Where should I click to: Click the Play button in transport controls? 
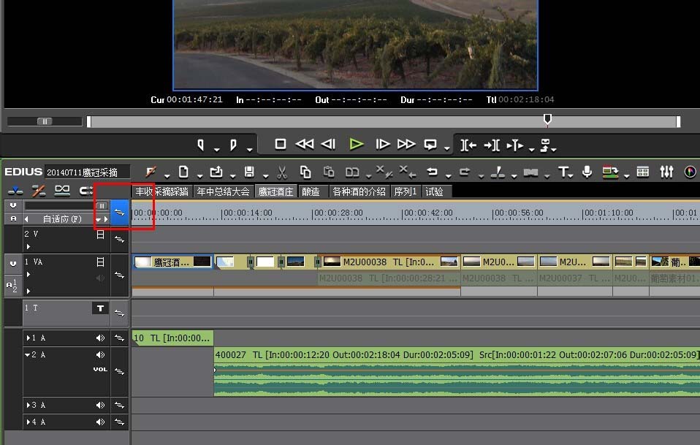tap(356, 144)
